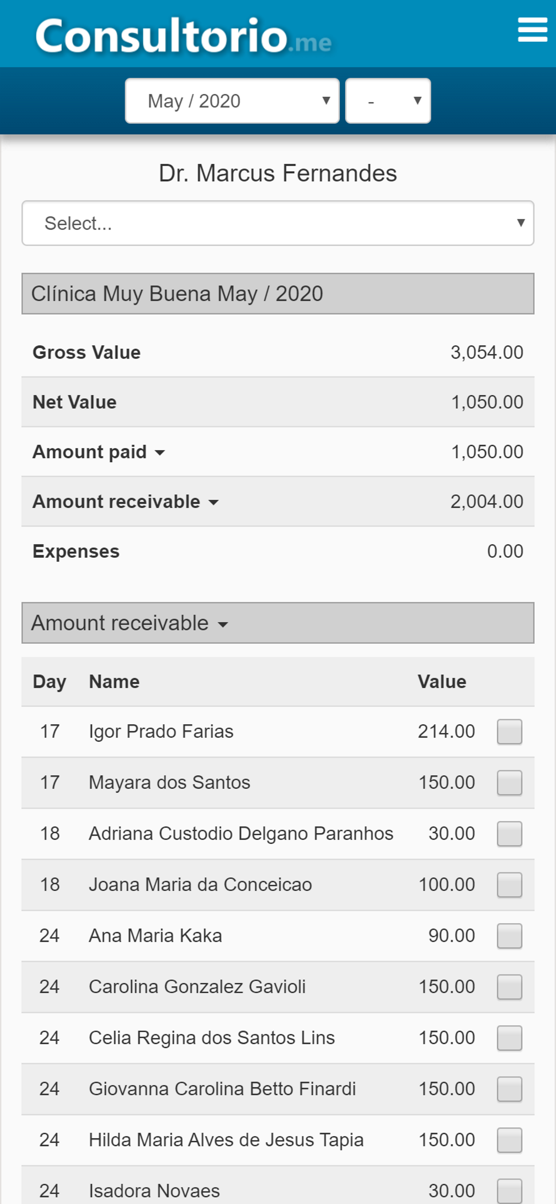Click the Value column header
The image size is (556, 1204).
441,682
